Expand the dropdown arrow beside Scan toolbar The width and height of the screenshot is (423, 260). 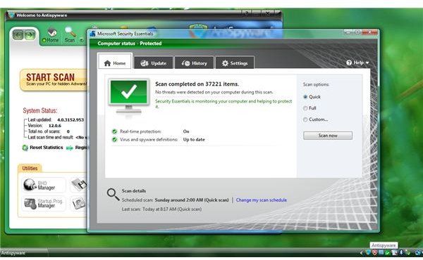click(82, 40)
